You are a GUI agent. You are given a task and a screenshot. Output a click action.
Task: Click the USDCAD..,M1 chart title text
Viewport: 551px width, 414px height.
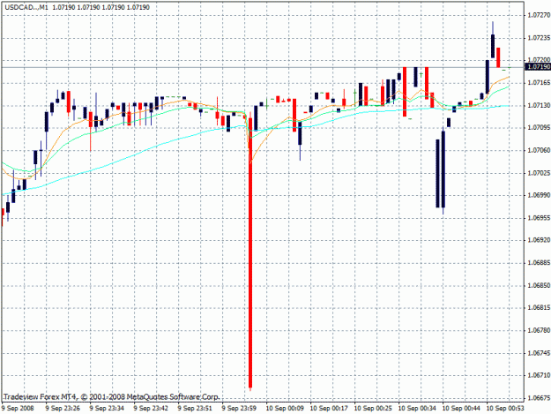[26, 7]
